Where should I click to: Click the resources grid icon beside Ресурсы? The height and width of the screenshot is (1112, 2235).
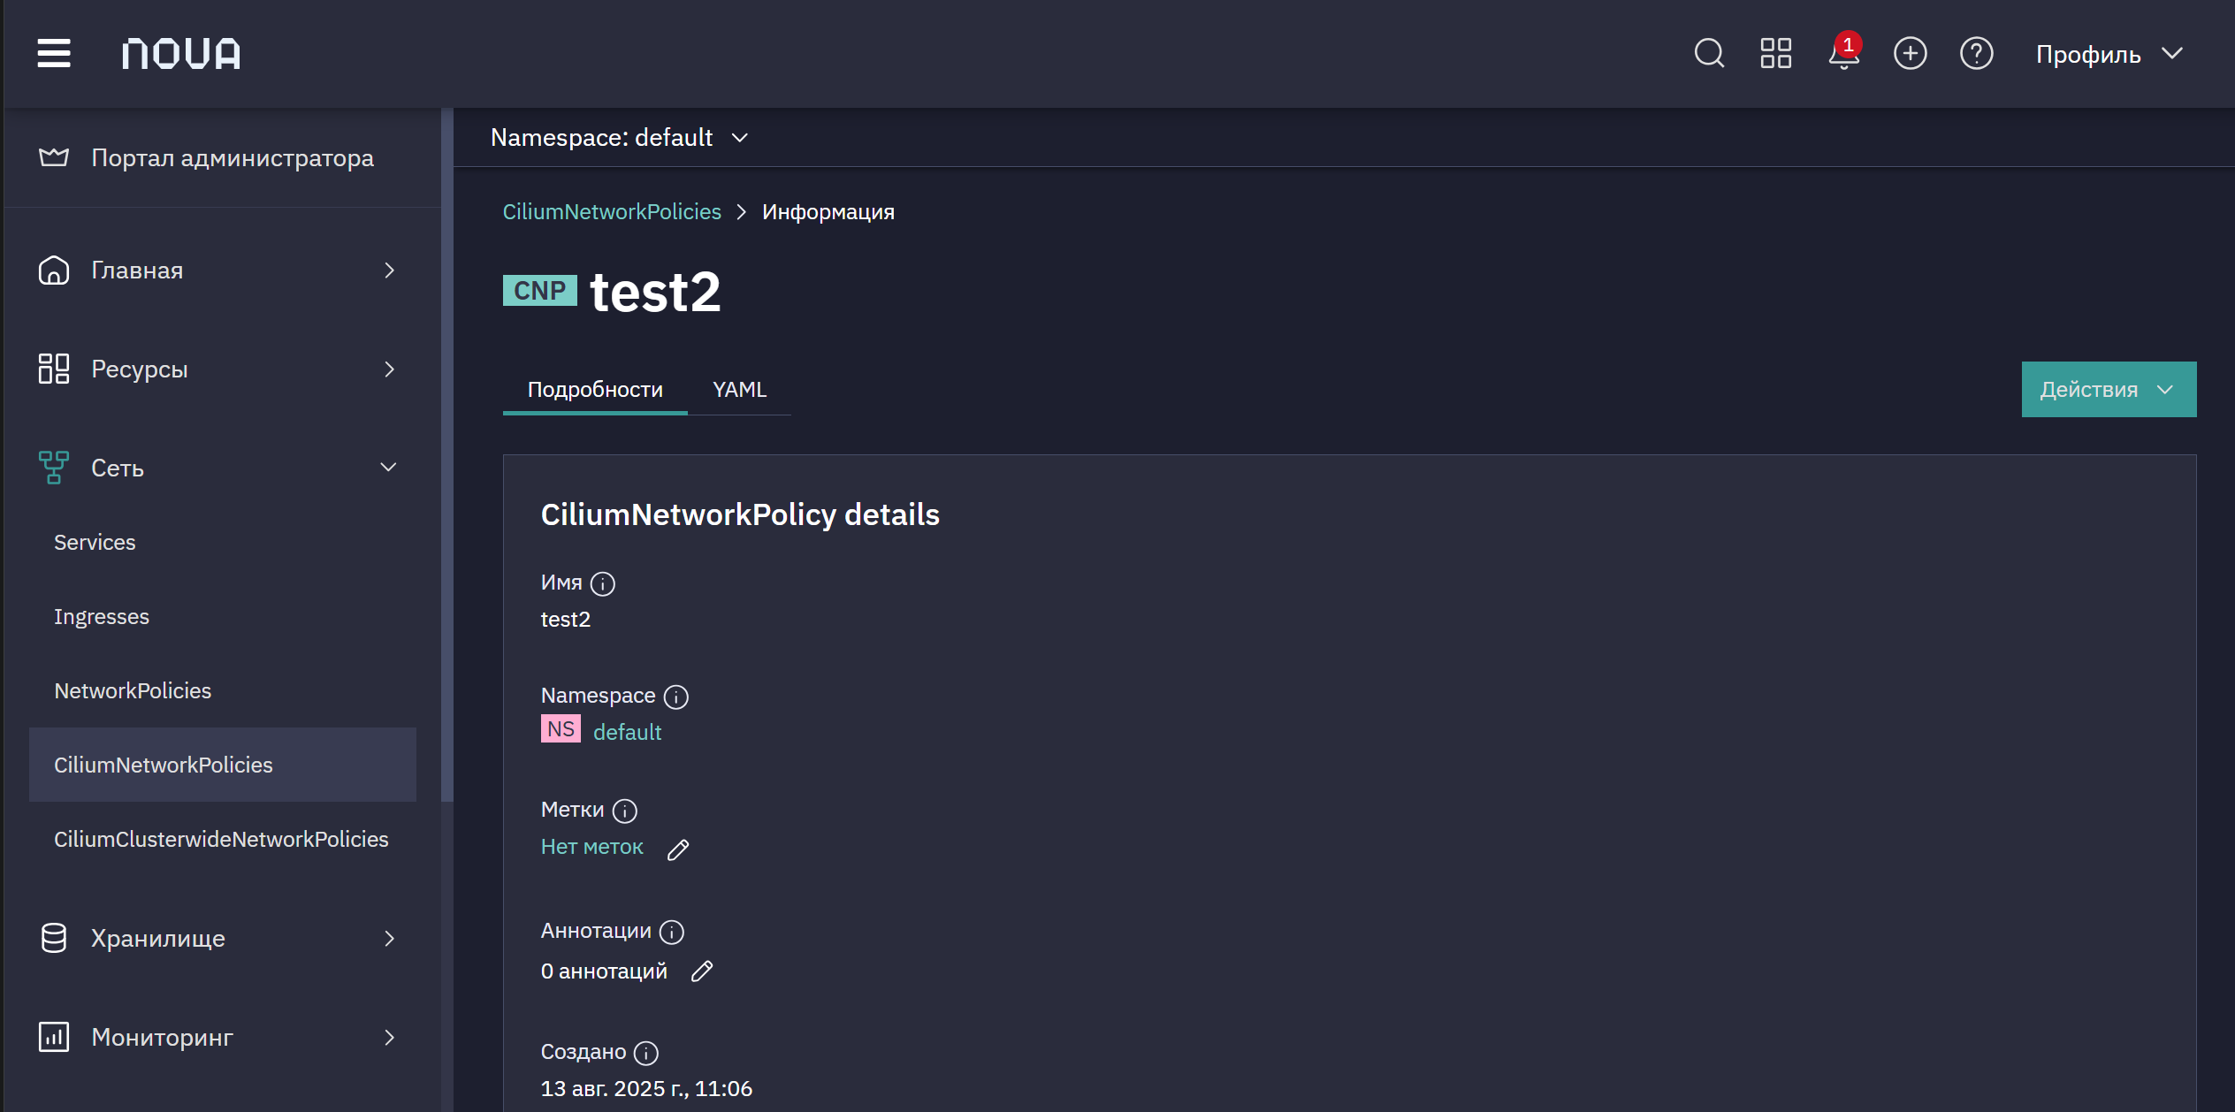pos(54,369)
